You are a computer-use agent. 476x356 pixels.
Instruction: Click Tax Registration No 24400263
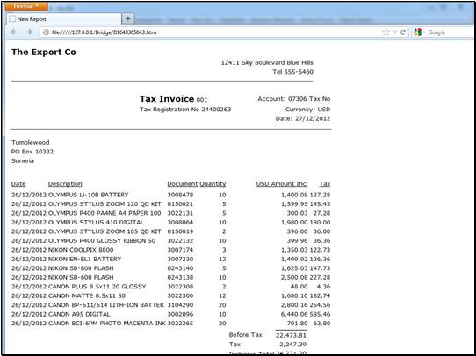coord(185,110)
